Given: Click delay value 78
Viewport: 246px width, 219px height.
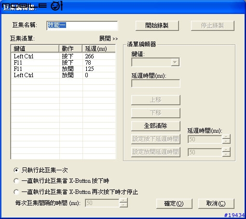Looking at the screenshot, I should [x=88, y=63].
